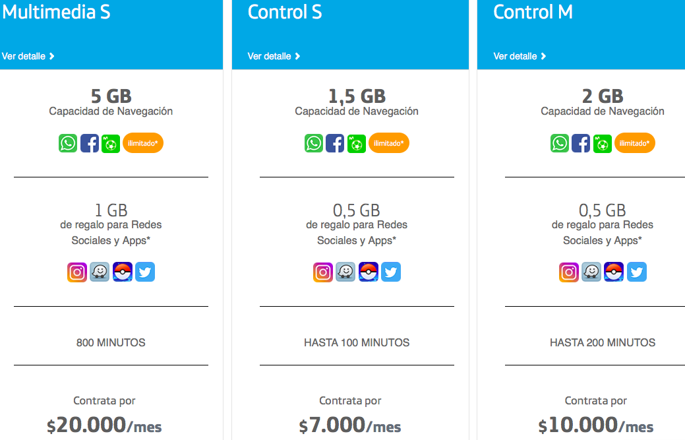The width and height of the screenshot is (685, 440).
Task: Click orange ilimitado badge in Control S
Action: coord(389,142)
